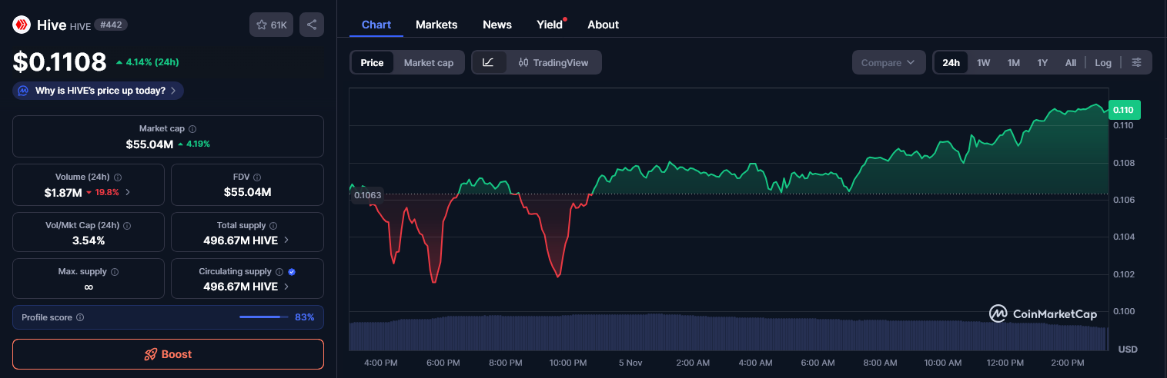The width and height of the screenshot is (1167, 378).
Task: Click the Profile score progress bar
Action: pos(262,317)
